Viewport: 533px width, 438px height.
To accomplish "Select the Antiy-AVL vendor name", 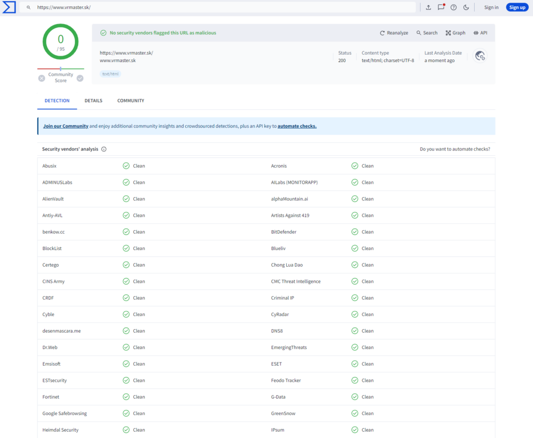I will click(53, 216).
